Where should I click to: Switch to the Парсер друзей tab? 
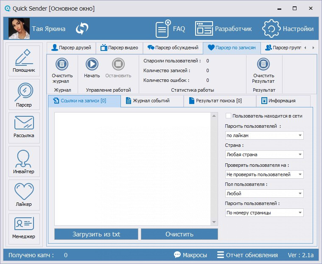point(71,48)
